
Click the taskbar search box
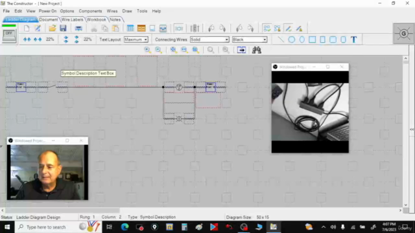point(58,227)
